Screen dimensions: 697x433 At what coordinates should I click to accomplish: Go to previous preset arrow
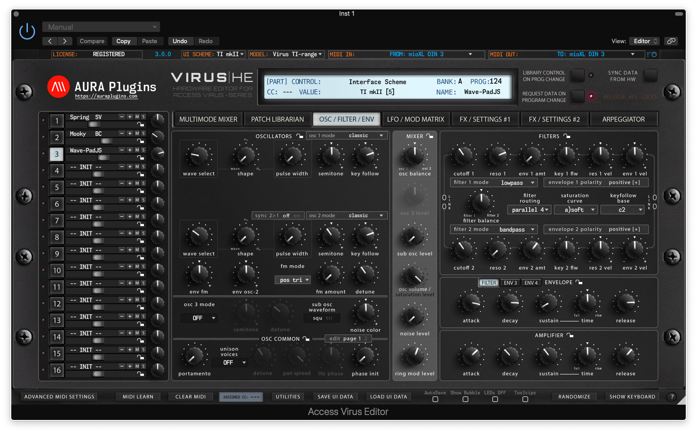coord(50,41)
